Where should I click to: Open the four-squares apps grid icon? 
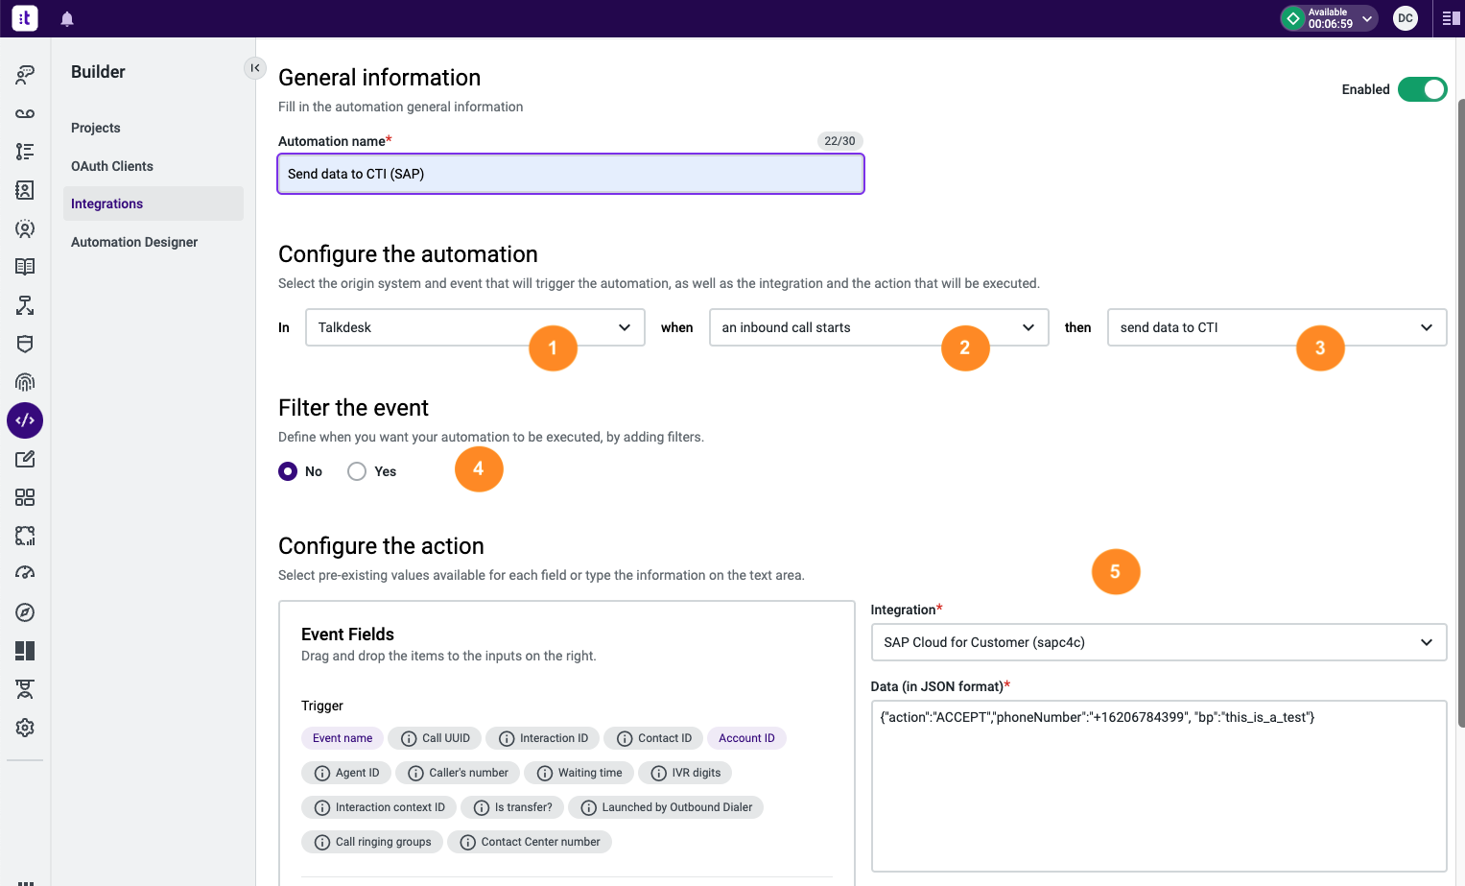25,497
